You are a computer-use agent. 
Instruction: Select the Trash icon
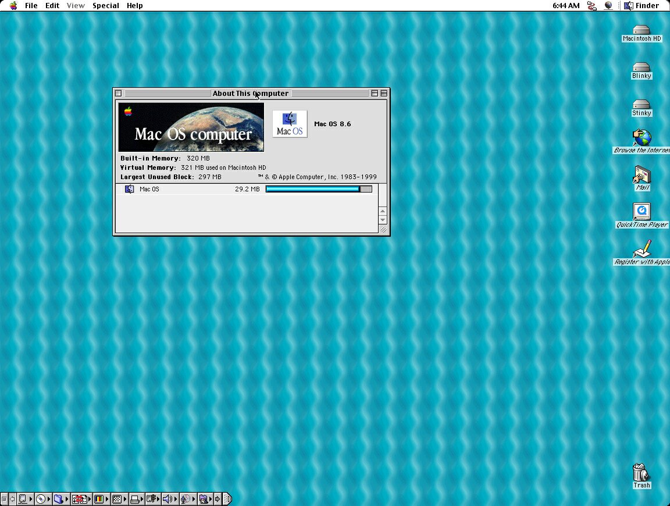click(640, 472)
